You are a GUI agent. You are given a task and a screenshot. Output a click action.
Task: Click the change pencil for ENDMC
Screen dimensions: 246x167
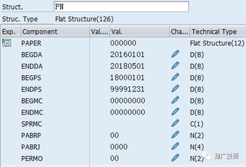click(x=175, y=112)
